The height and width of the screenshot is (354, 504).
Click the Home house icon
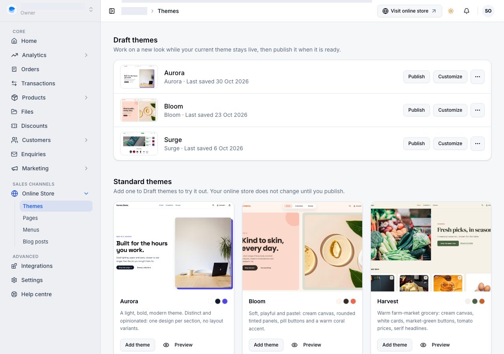(x=15, y=41)
